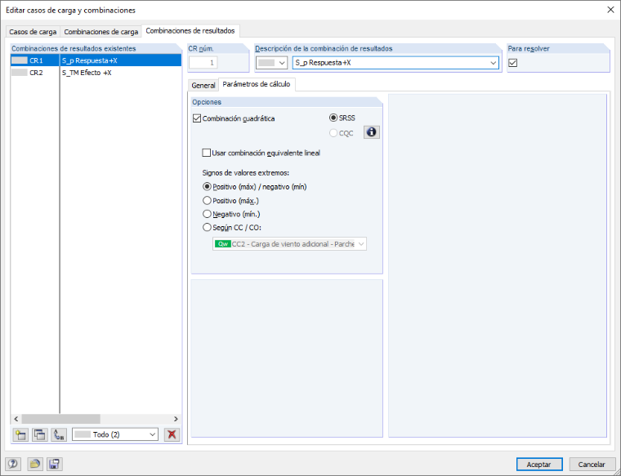Image resolution: width=621 pixels, height=476 pixels.
Task: Click the horizontal scrollbar thumb of the list
Action: (60, 419)
